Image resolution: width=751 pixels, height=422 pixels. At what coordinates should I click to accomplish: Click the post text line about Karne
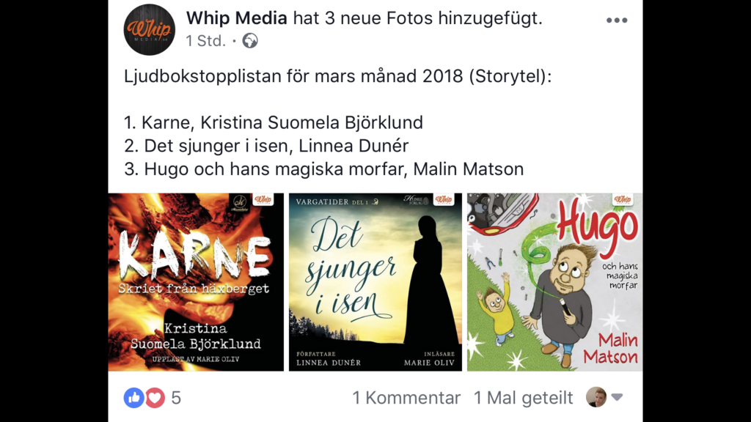[x=274, y=122]
